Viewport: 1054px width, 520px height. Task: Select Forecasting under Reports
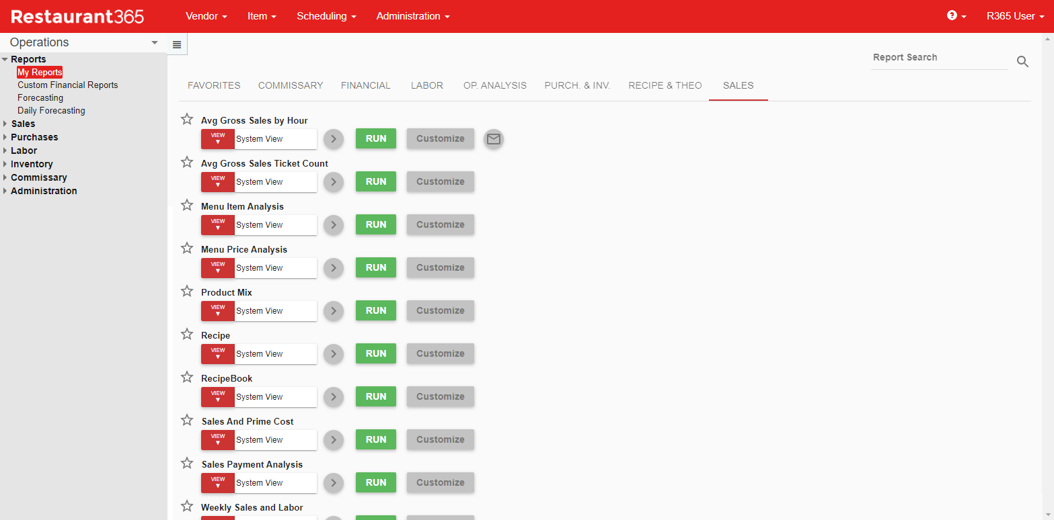coord(40,98)
